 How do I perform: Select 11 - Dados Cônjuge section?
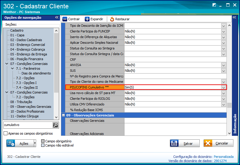click(24, 116)
